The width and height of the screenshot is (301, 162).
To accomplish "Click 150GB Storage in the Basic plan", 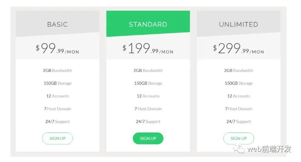I will (58, 83).
